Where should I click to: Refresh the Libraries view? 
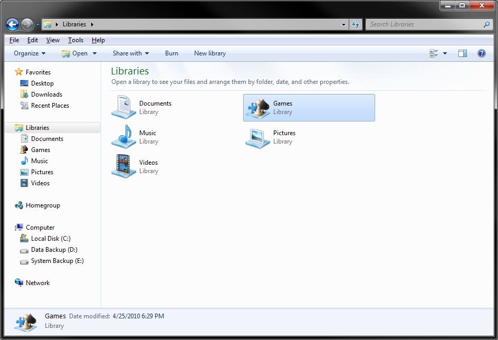click(x=356, y=24)
